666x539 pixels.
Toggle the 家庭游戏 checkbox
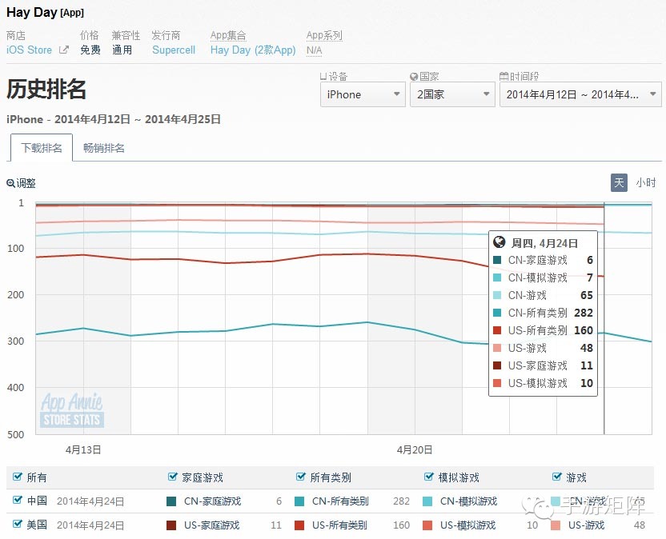click(x=172, y=477)
